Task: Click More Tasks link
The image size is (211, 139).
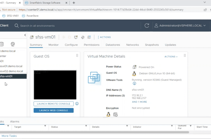Action: [x=9, y=136]
